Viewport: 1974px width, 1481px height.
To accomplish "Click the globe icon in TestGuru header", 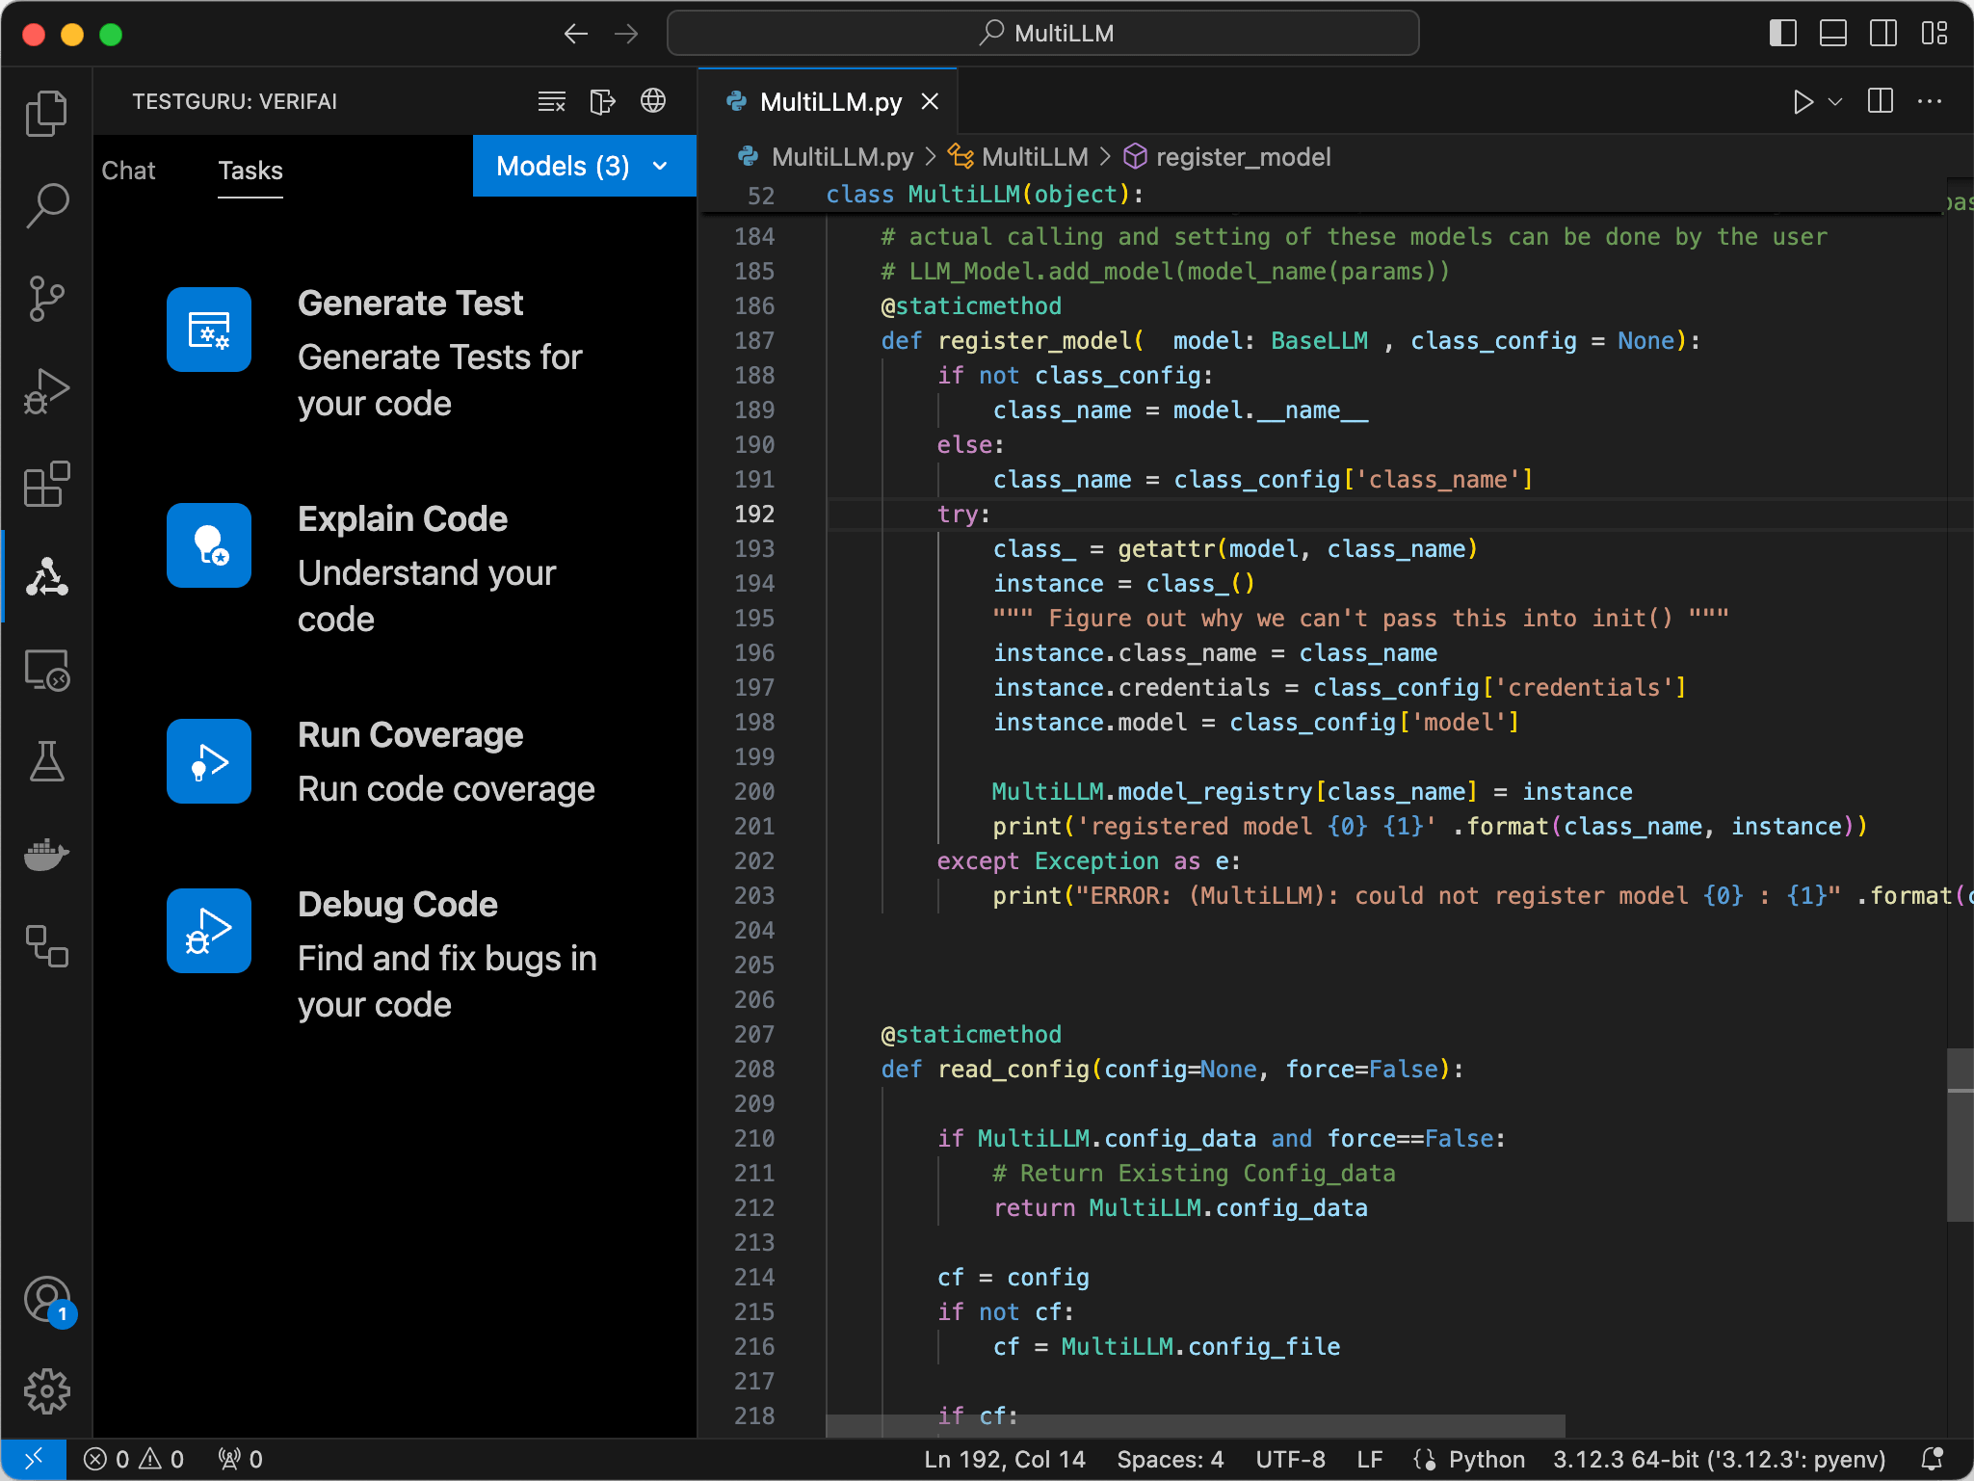I will coord(653,101).
